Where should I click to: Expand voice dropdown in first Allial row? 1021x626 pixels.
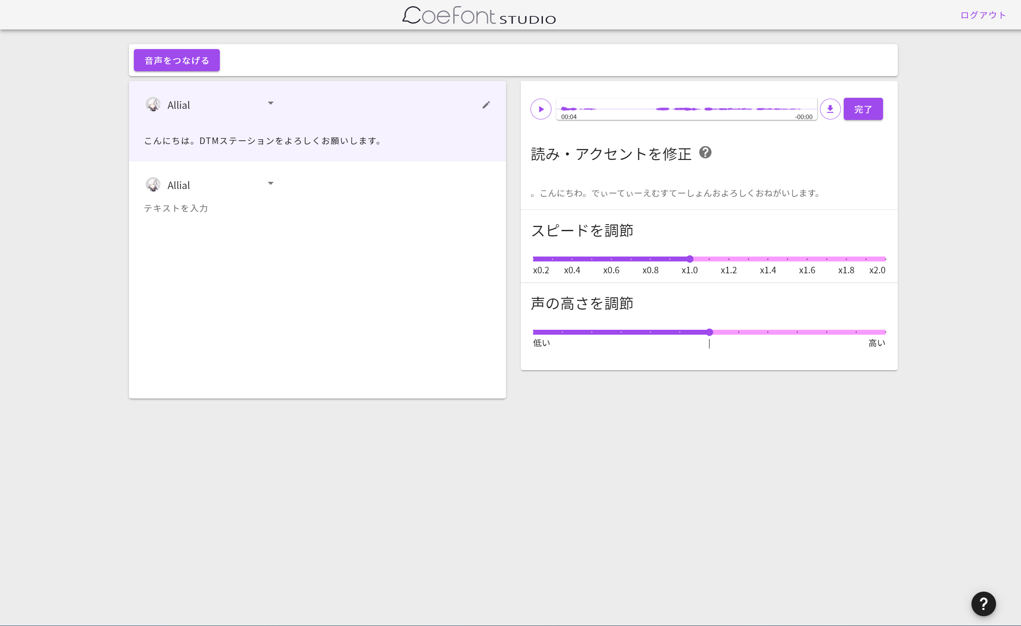coord(271,103)
